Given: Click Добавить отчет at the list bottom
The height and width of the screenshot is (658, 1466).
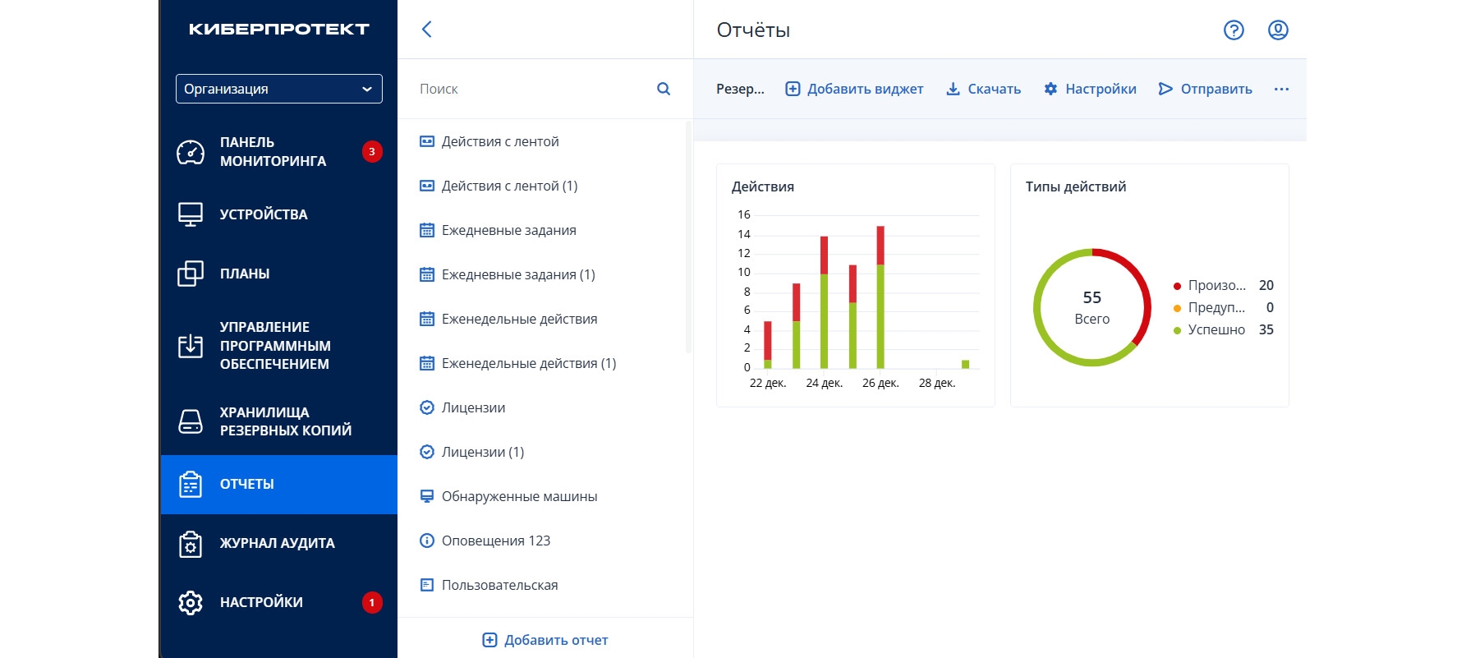Looking at the screenshot, I should (545, 640).
